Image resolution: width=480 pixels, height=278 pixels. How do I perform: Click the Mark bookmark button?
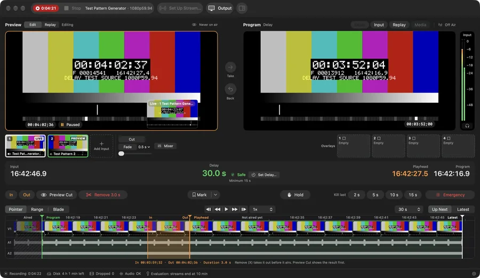click(x=199, y=195)
